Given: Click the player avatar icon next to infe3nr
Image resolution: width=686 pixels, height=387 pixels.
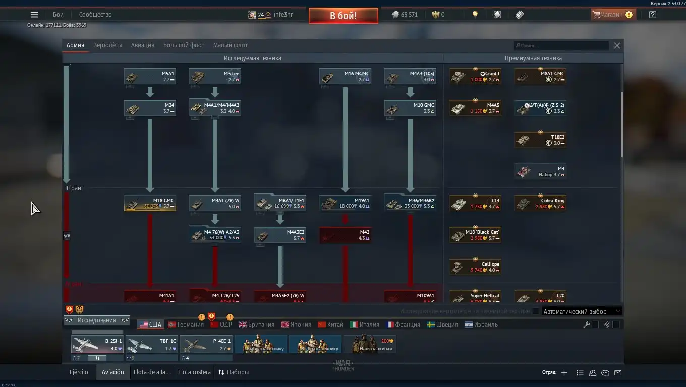Looking at the screenshot, I should (252, 15).
